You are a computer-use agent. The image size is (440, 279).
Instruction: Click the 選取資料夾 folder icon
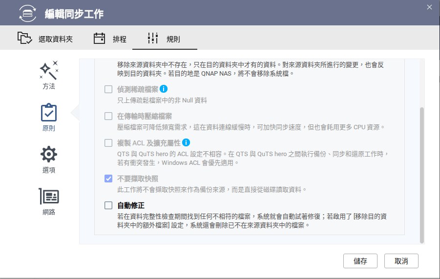(x=25, y=38)
